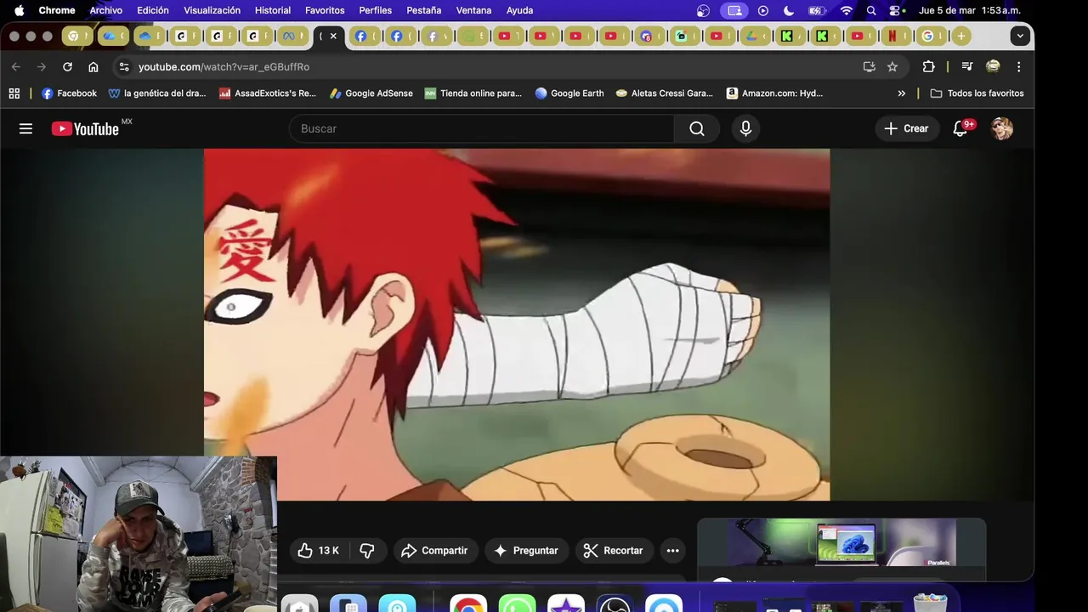Open the Ventana menu

[473, 10]
